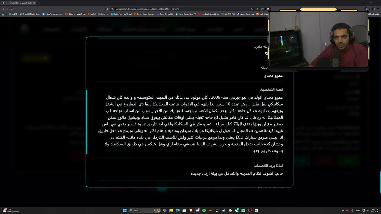Click the character name عمرو مجدي
The height and width of the screenshot is (214, 381).
[x=273, y=75]
